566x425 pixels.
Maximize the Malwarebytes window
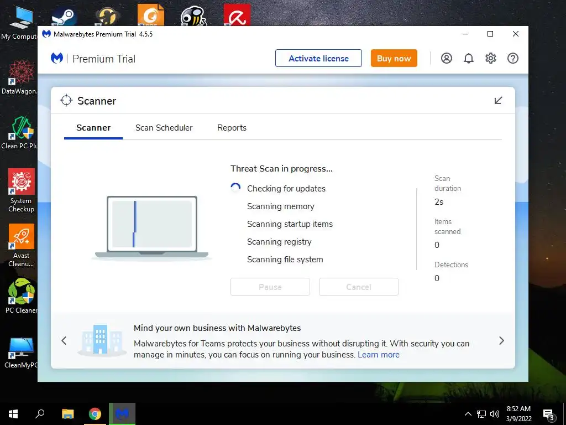490,34
